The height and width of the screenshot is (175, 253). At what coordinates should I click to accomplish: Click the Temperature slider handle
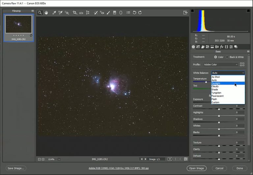[206, 82]
